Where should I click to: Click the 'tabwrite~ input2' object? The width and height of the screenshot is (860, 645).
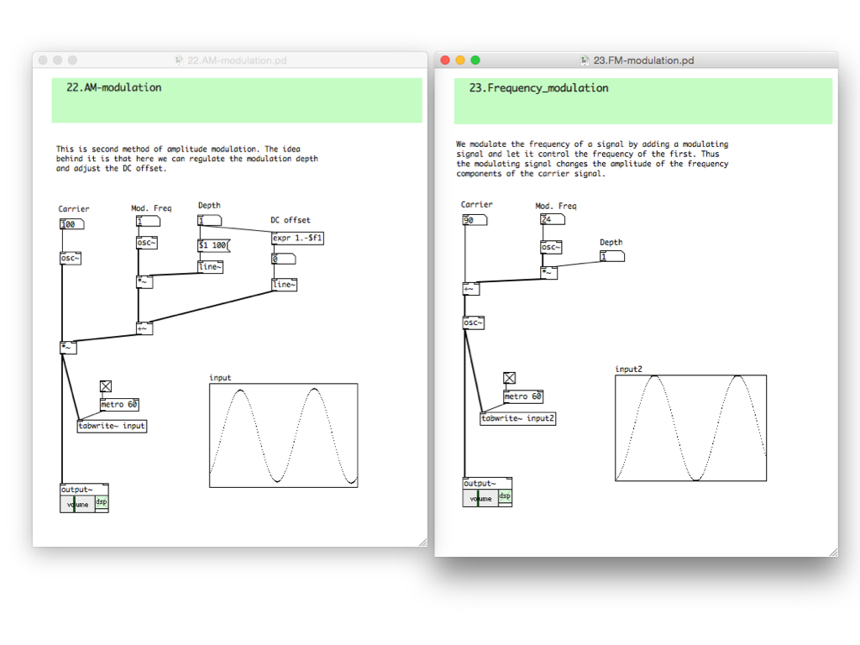(x=517, y=418)
